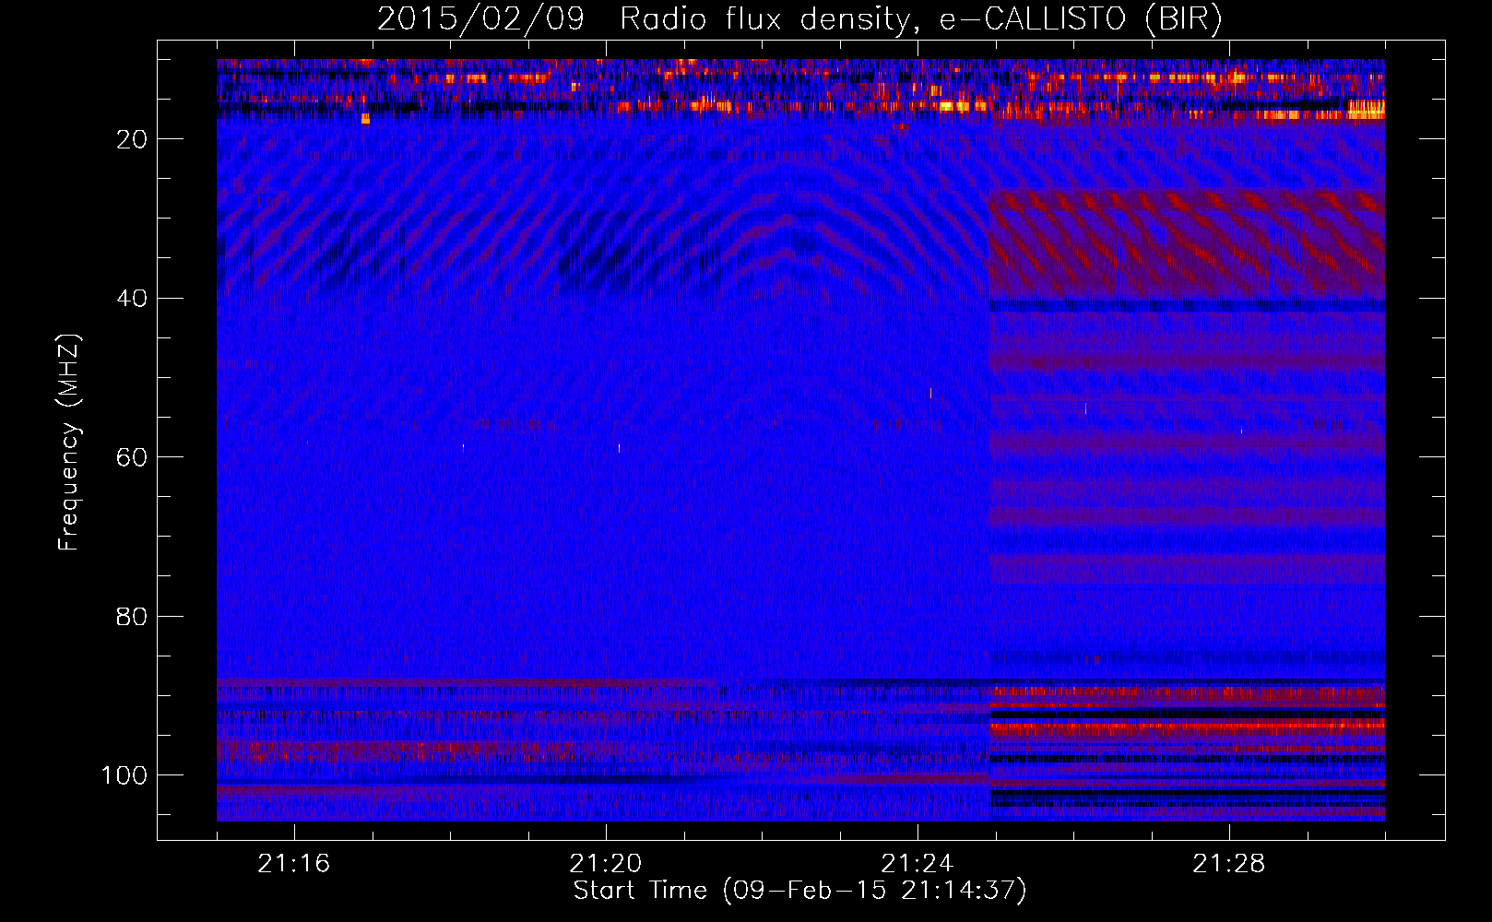
Task: Click the 21:28 time tick label
Action: pos(1228,864)
